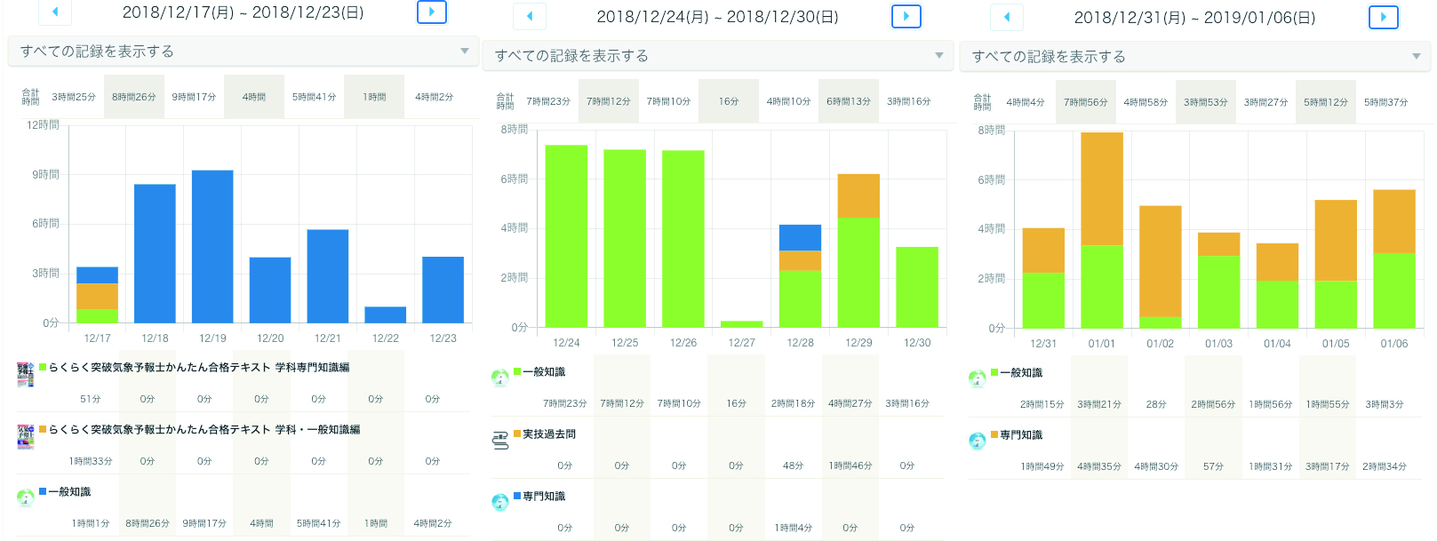Click x-axis date label 12/23
Viewport: 1437px width, 541px height.
click(x=443, y=338)
